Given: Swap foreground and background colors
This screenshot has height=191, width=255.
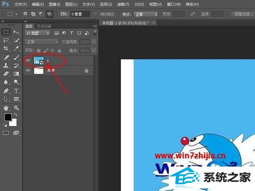Looking at the screenshot, I should point(16,115).
